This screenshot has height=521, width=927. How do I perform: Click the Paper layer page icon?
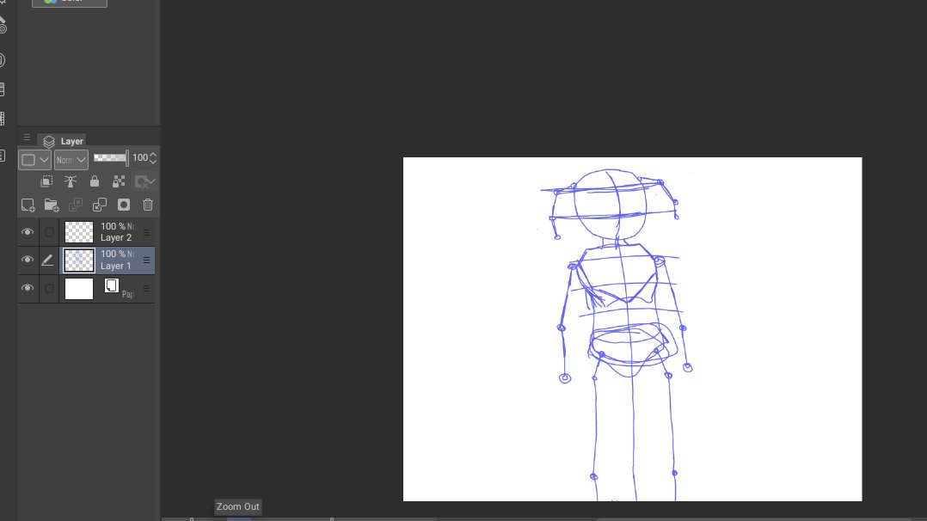(x=112, y=285)
